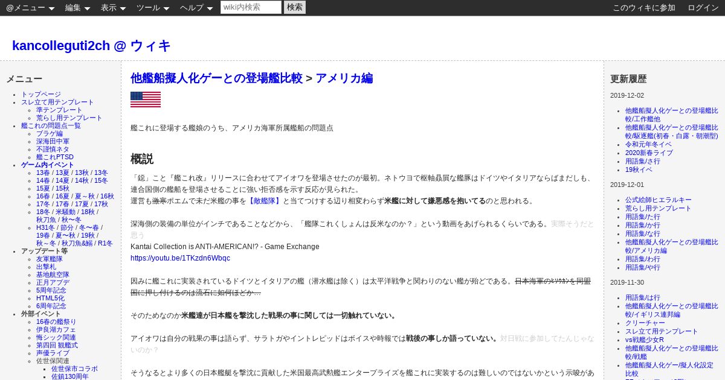Open 他艦船擬人化ゲーとの登場艦比較 heading link

[x=216, y=78]
